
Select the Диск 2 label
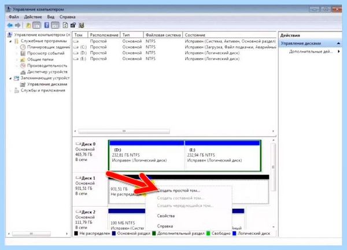[x=88, y=212]
